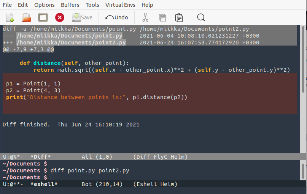Open a file with the folder icon
Screen dimensions: 307x194
[x=26, y=17]
